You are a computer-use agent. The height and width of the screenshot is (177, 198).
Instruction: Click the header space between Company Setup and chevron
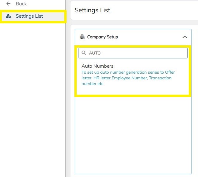[x=149, y=37]
